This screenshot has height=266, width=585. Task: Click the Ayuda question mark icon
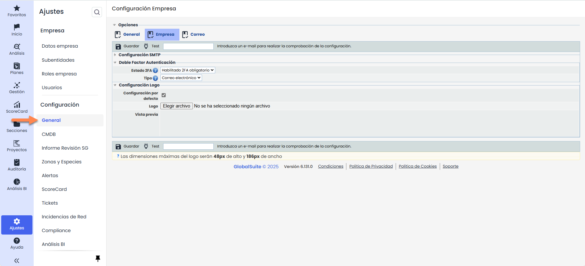[x=17, y=241]
